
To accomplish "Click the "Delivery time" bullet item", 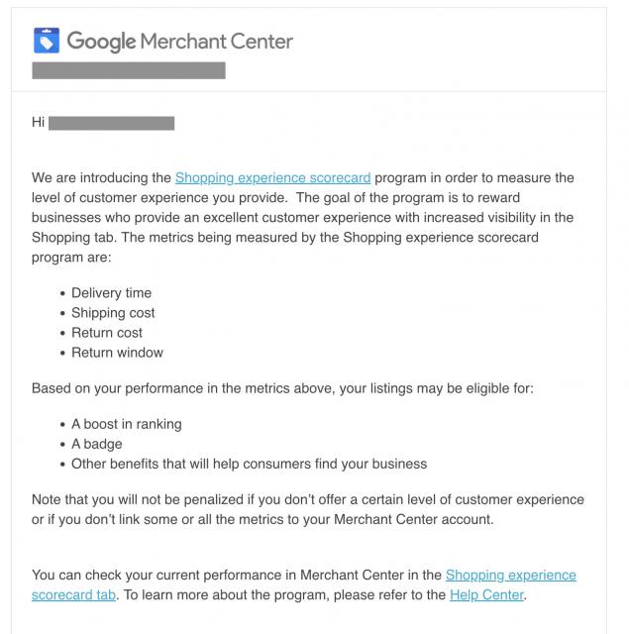I will pos(111,293).
